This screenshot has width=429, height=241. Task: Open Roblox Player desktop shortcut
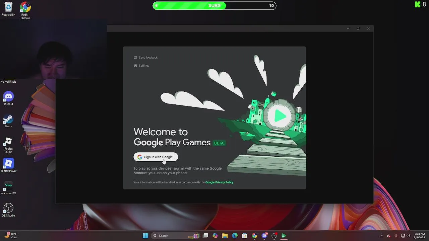tap(8, 165)
